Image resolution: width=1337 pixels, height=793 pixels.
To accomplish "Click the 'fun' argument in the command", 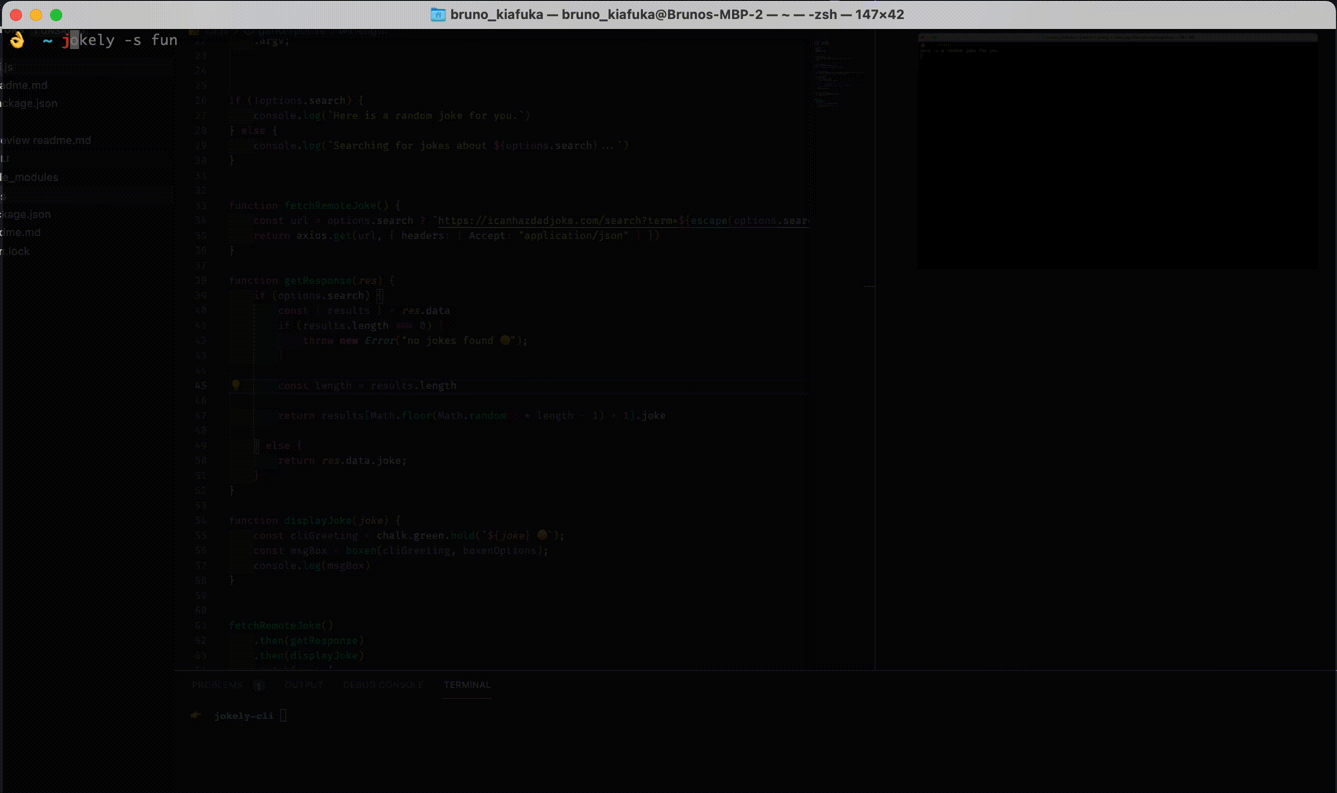I will pyautogui.click(x=164, y=40).
